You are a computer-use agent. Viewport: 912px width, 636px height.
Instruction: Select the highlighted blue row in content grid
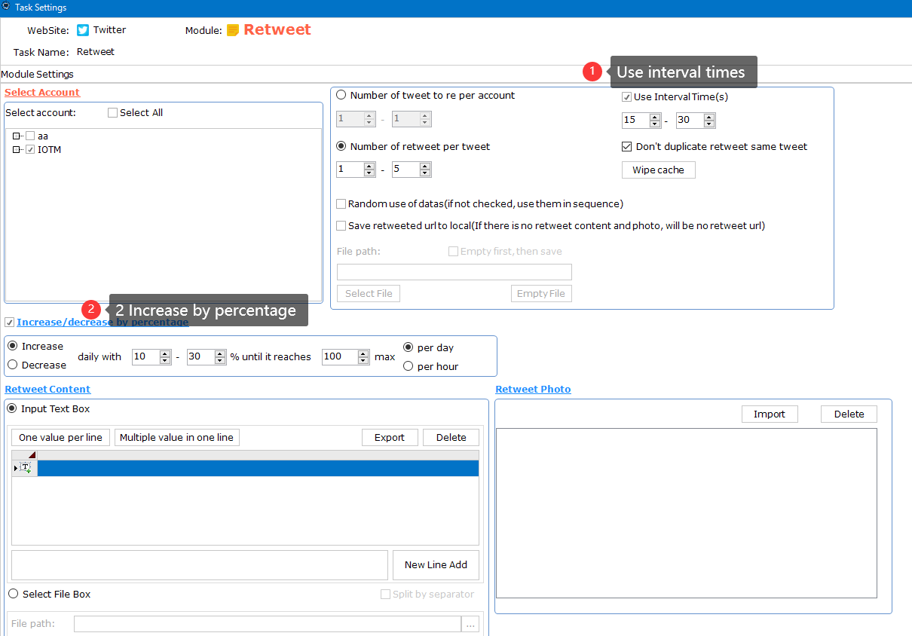258,468
